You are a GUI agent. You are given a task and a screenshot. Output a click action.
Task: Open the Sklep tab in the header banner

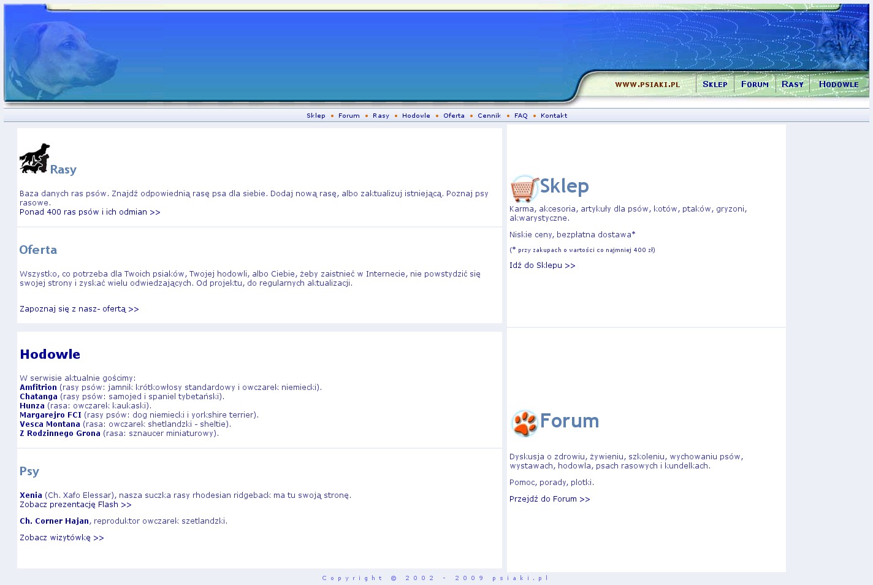[715, 85]
